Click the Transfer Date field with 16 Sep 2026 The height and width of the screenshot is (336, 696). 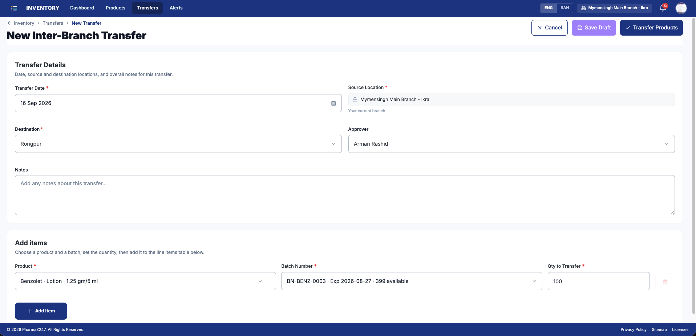point(178,103)
